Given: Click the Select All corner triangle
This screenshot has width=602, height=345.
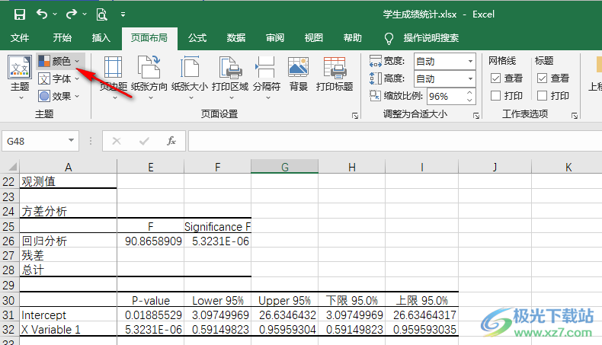Looking at the screenshot, I should [x=12, y=167].
